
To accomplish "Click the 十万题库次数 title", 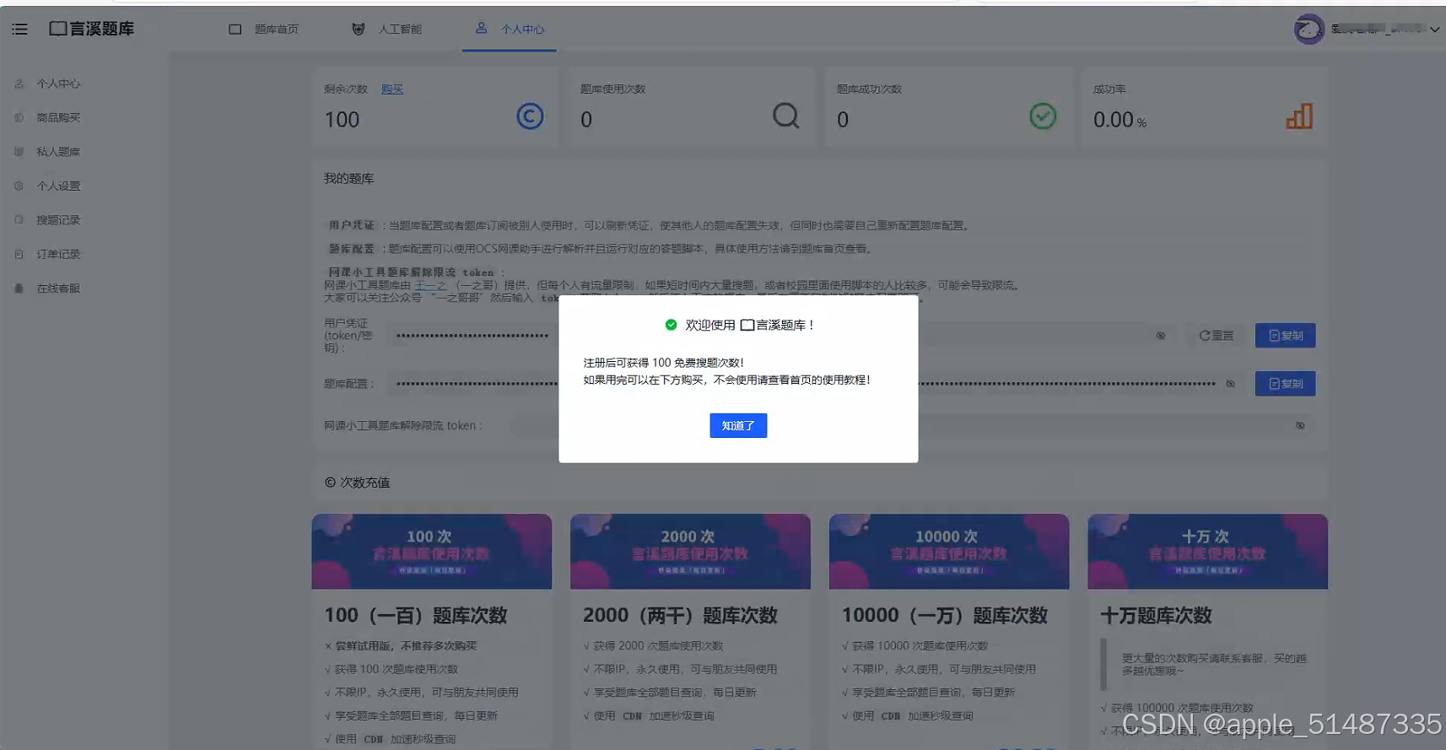I will [1156, 616].
